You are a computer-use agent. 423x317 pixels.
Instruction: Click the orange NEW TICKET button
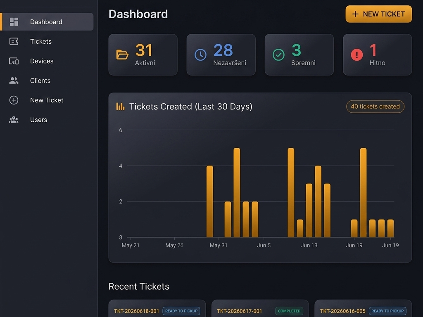(x=378, y=14)
